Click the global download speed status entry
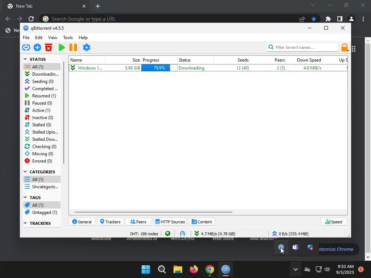The height and width of the screenshot is (278, 371). pyautogui.click(x=215, y=233)
